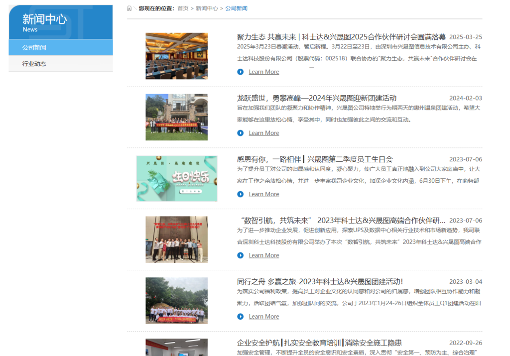Open 感恩有你 employee birthday article title

(315, 159)
